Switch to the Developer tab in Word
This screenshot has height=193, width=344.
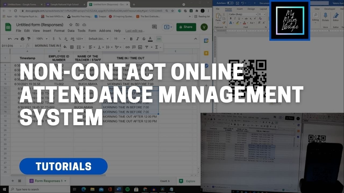click(330, 9)
